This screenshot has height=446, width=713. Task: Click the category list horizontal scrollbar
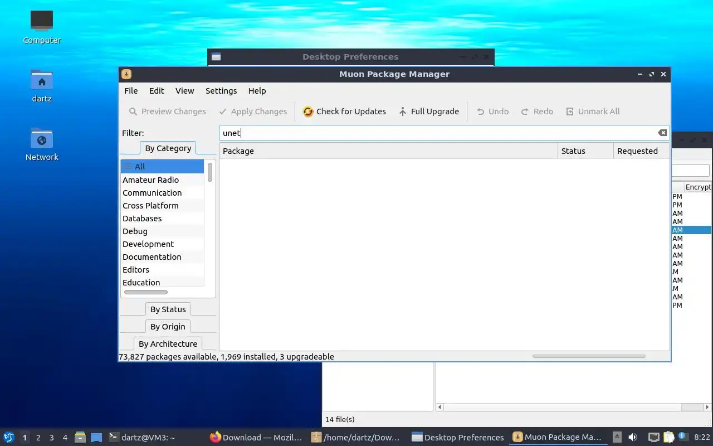tap(145, 292)
